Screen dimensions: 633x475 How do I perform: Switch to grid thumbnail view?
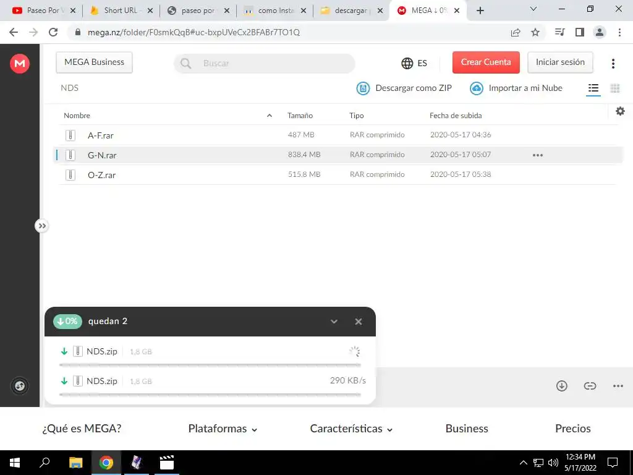point(615,88)
